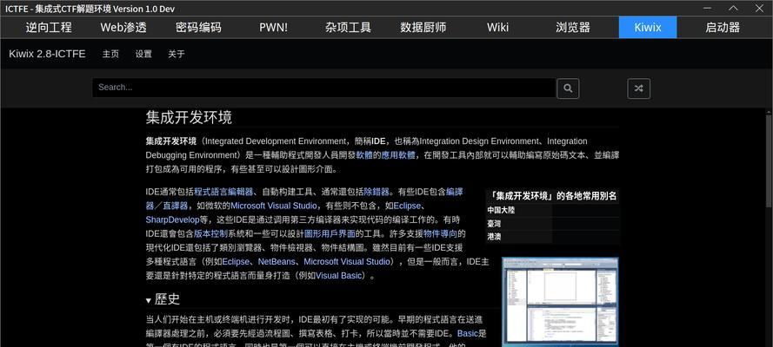Click the 臺灣 table cell
Viewport: 773px width, 347px height.
point(518,224)
